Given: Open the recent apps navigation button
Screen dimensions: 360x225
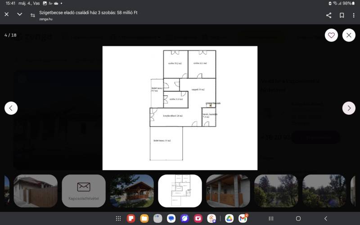Looking at the screenshot, I should [271, 219].
